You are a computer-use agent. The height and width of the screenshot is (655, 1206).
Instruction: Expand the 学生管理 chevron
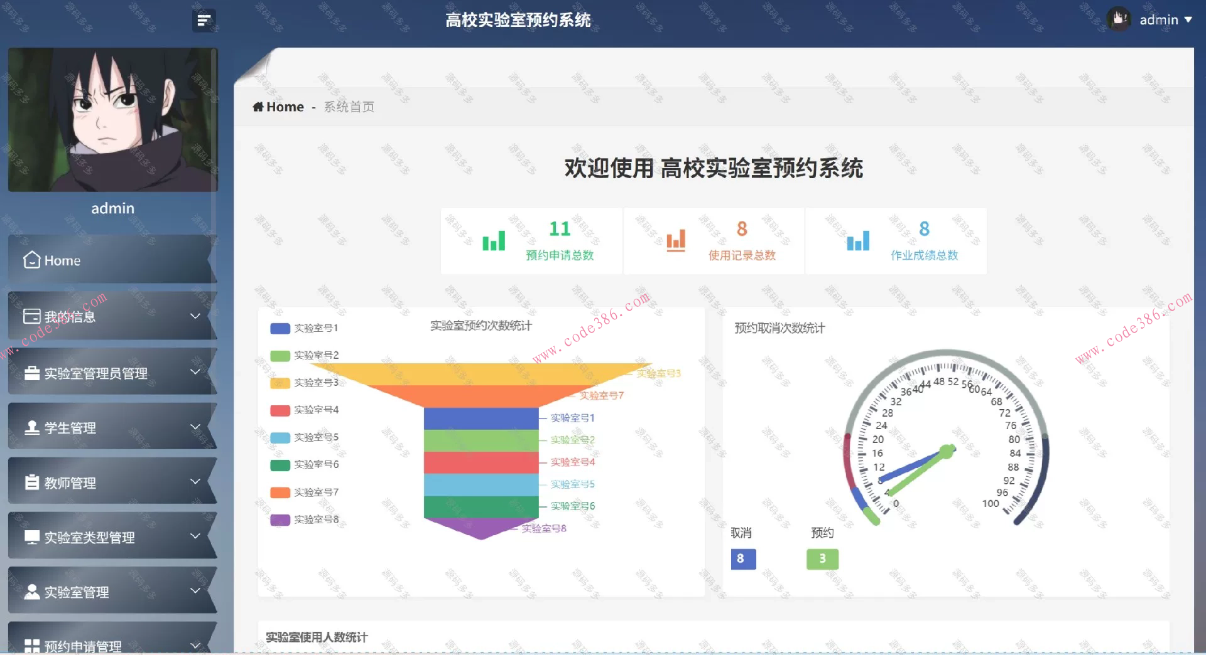point(195,427)
